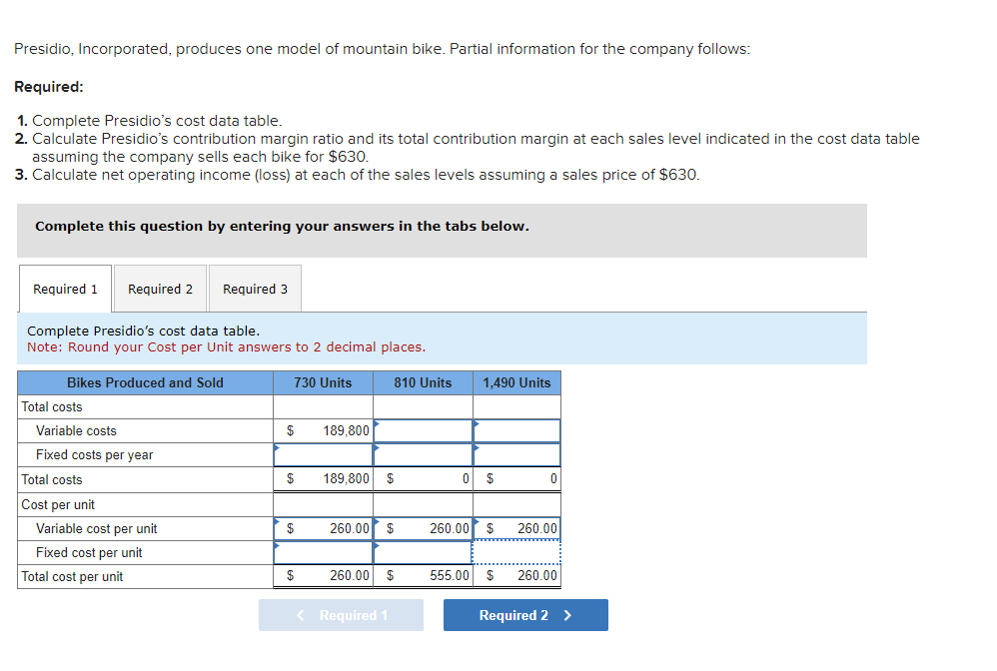Select Fixed cost per unit for 730 Units
This screenshot has height=671, width=997.
coord(323,553)
